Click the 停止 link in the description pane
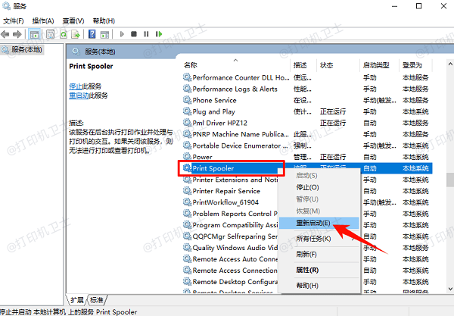The width and height of the screenshot is (454, 316). pyautogui.click(x=74, y=87)
